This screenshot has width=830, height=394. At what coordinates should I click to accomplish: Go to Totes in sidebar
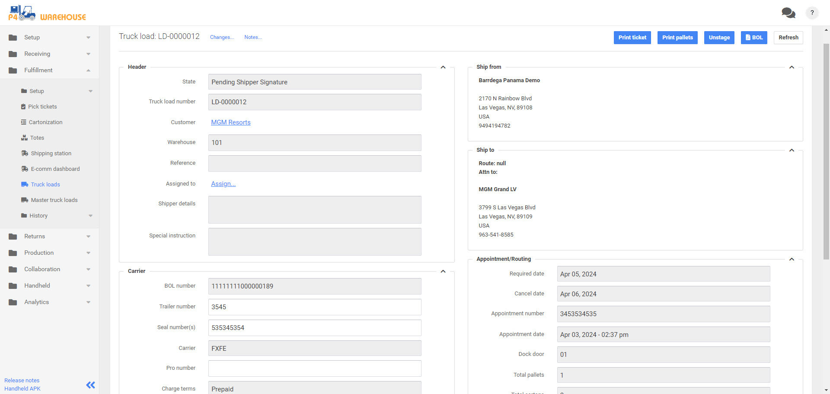37,138
